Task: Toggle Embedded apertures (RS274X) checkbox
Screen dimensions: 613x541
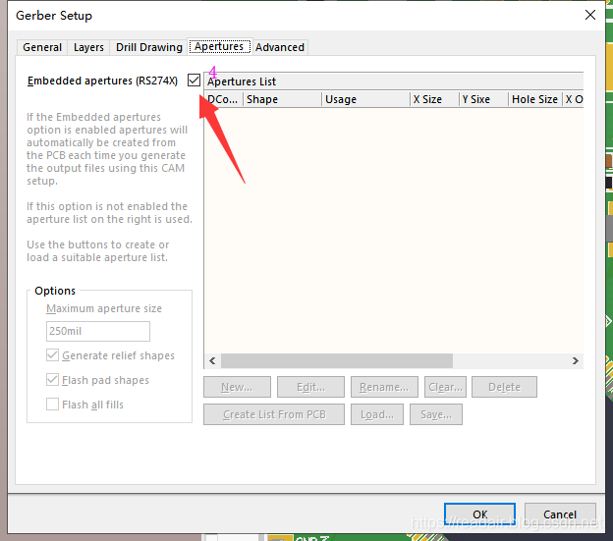Action: pyautogui.click(x=194, y=81)
